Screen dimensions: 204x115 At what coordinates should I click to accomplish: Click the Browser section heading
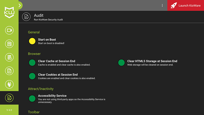pos(34,54)
